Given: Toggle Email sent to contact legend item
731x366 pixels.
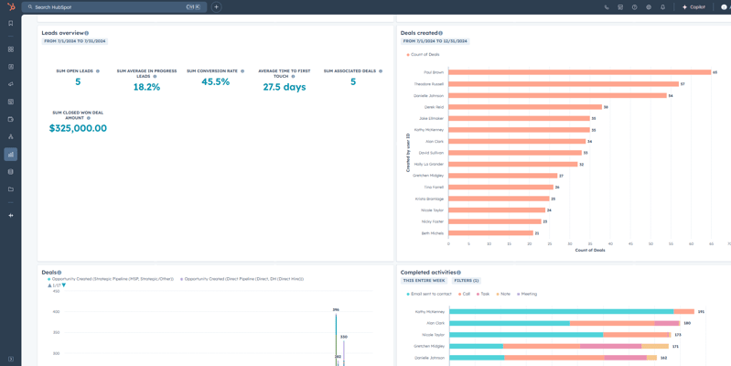Looking at the screenshot, I should coord(429,295).
